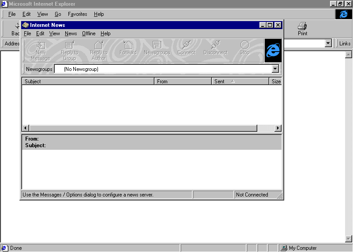Click Internet Explorer logo in Internet News
353x252 pixels.
(x=273, y=50)
